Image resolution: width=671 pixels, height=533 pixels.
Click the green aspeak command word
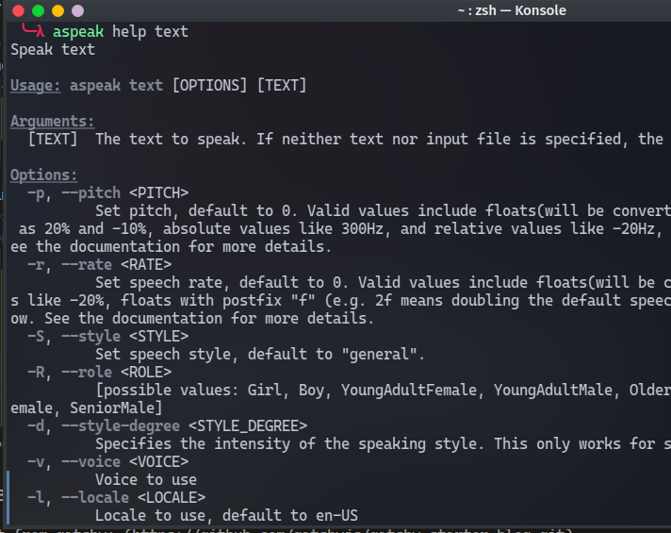[x=78, y=32]
